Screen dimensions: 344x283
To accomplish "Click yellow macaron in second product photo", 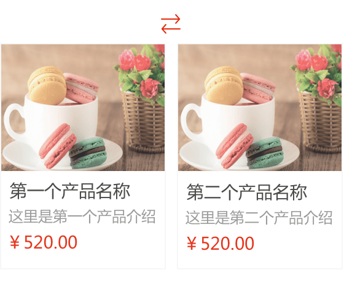I will pos(224,86).
